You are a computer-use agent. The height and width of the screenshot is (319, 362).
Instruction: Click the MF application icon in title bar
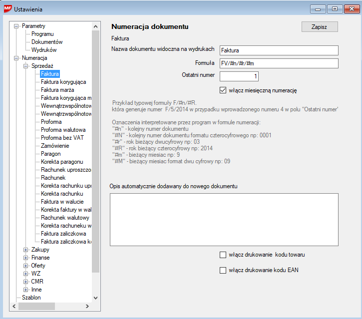click(8, 9)
